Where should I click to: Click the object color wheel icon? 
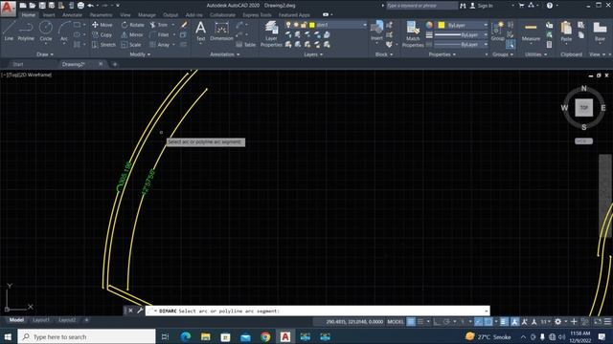pyautogui.click(x=429, y=25)
